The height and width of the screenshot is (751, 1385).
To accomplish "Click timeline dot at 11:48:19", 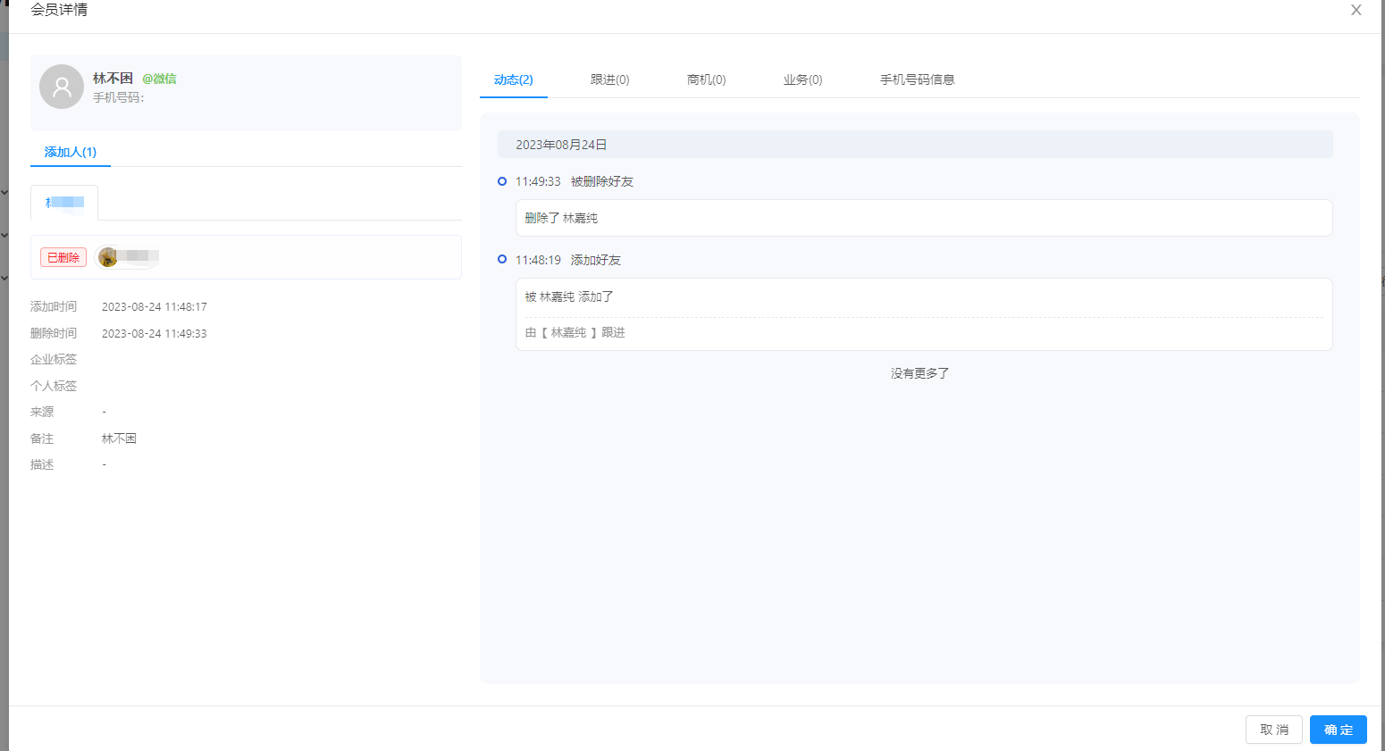I will point(502,259).
